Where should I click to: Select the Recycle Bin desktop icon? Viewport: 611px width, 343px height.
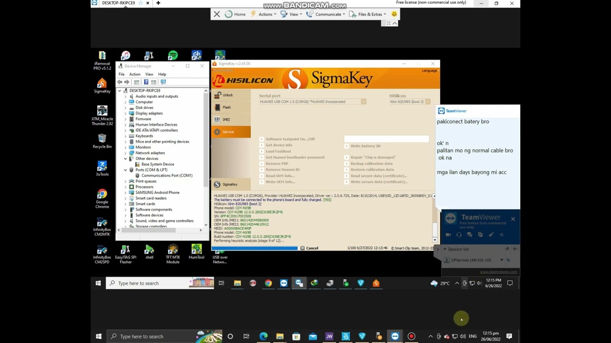[x=102, y=141]
